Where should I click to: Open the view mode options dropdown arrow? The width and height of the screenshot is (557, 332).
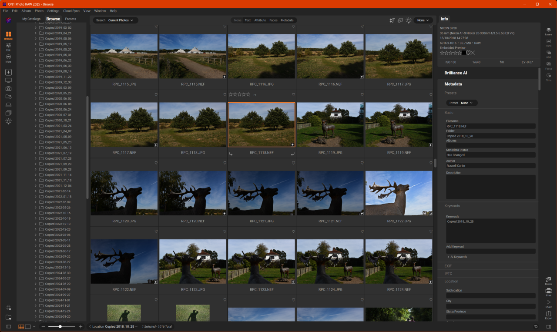point(34,326)
